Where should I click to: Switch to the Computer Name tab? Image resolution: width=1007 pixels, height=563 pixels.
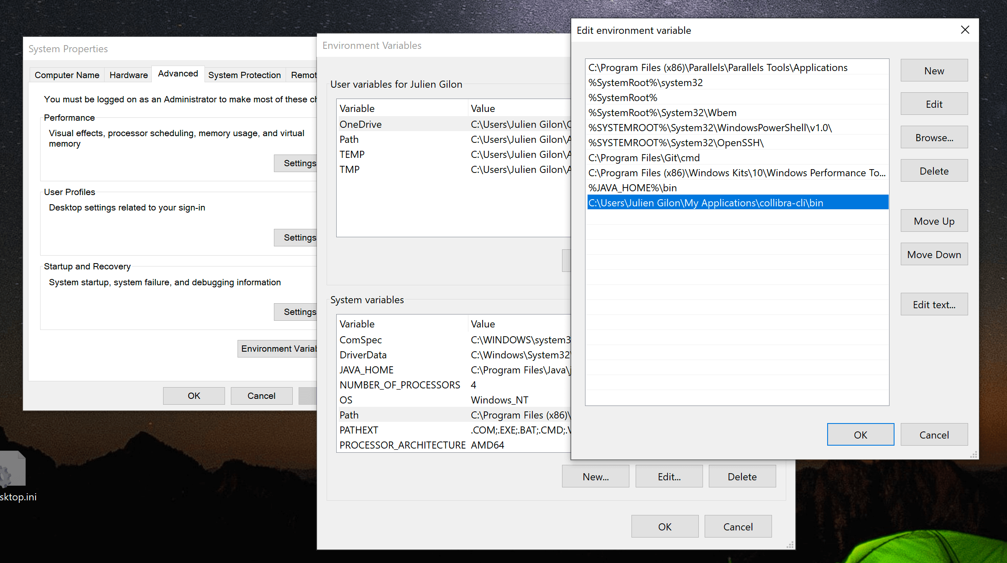(67, 75)
